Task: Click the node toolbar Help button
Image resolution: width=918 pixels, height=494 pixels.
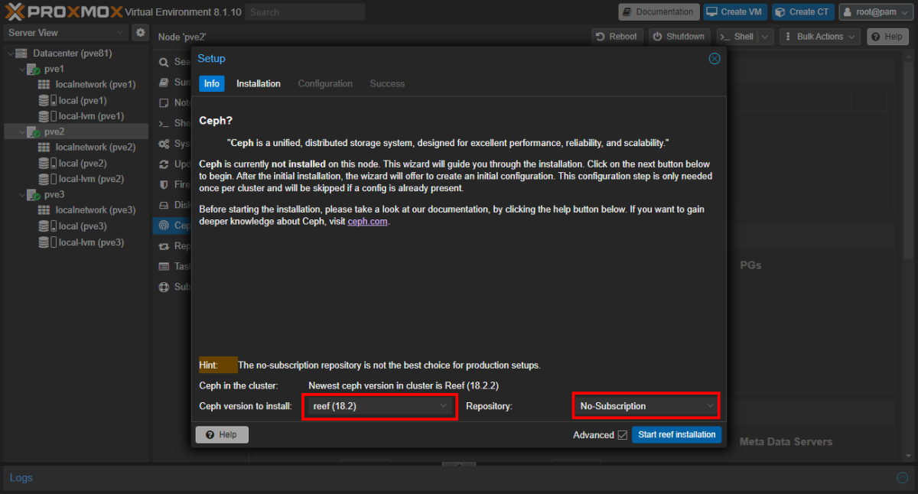Action: tap(887, 37)
